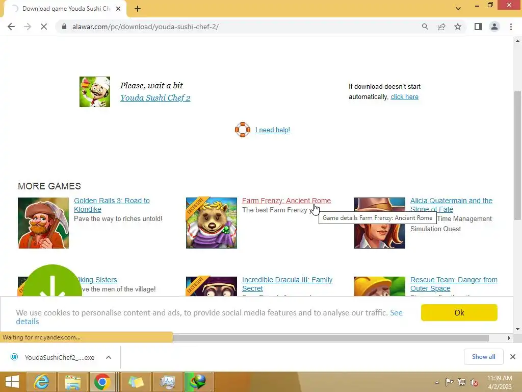This screenshot has width=522, height=392.
Task: Click the Farm Frenzy bear thumbnail
Action: [x=212, y=223]
